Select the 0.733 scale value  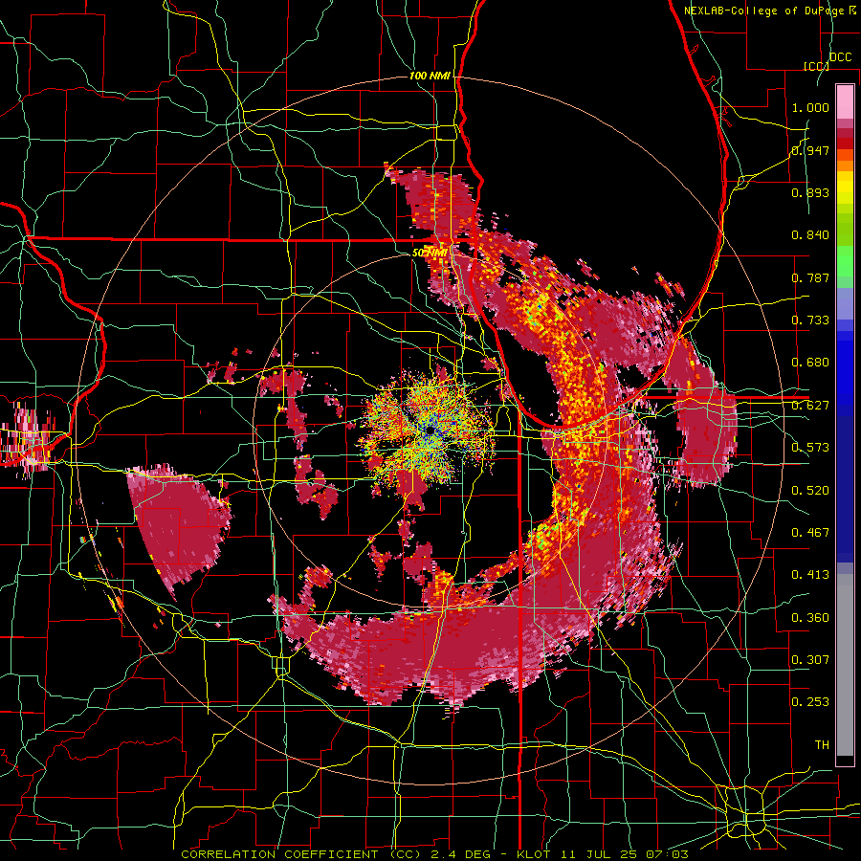[x=810, y=320]
